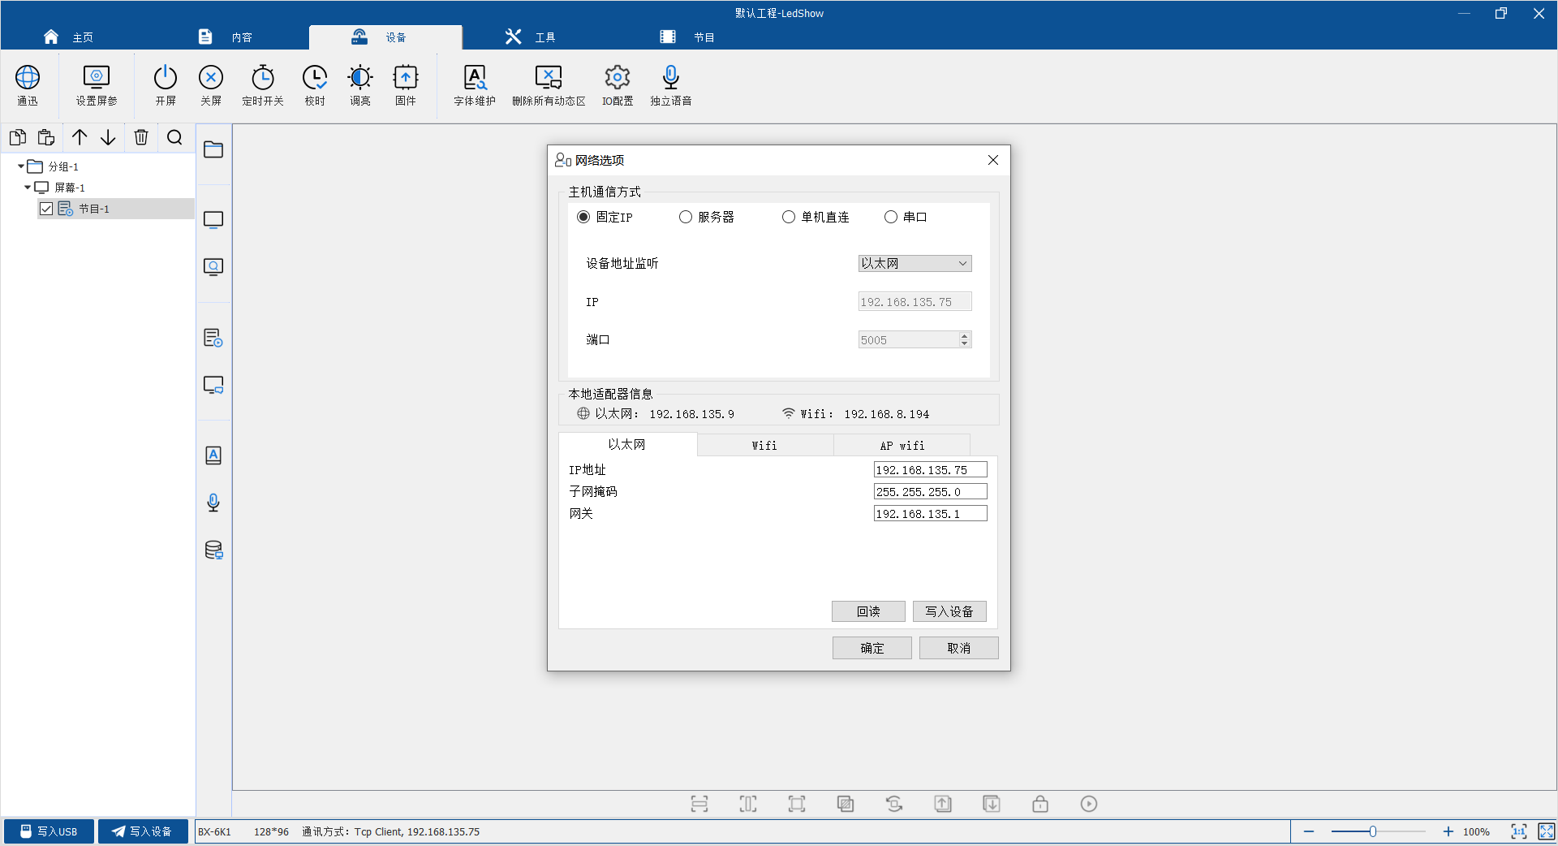Switch to the AP wifi tab
The width and height of the screenshot is (1558, 846).
click(902, 445)
